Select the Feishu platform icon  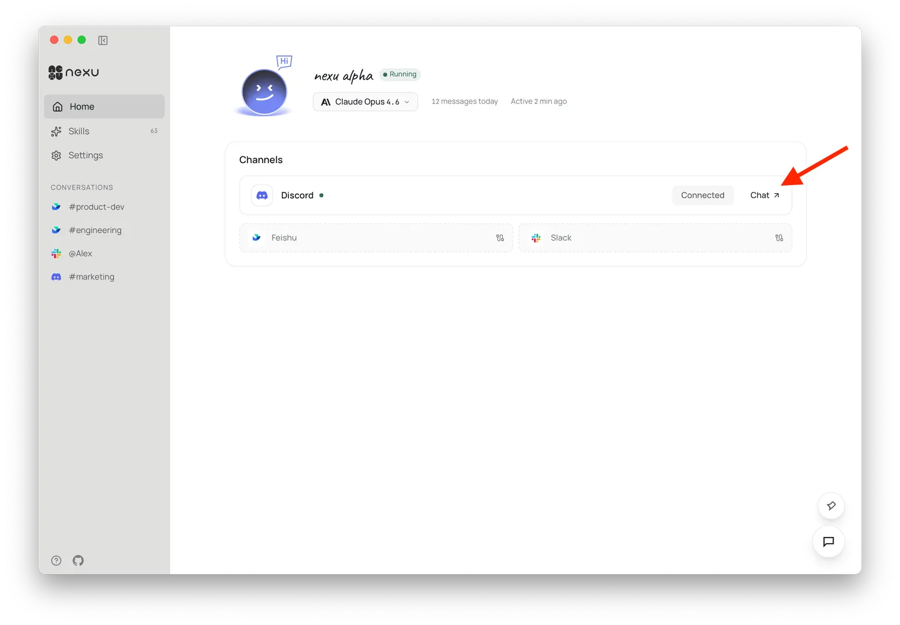pos(256,237)
